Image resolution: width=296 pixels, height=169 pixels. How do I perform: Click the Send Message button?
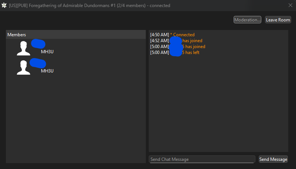273,159
